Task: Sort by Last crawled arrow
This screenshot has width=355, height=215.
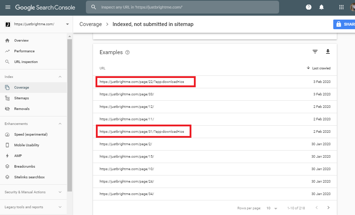Action: [308, 68]
